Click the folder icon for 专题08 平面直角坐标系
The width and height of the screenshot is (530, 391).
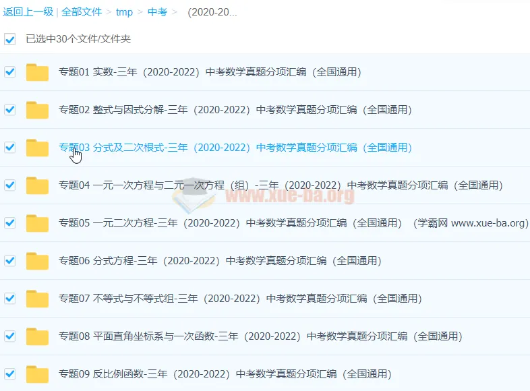pyautogui.click(x=37, y=336)
